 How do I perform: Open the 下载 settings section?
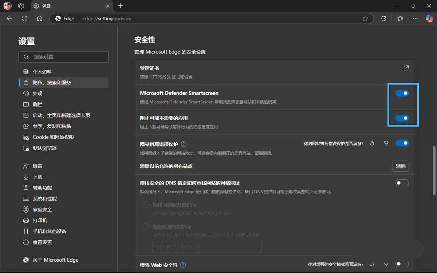pyautogui.click(x=63, y=177)
